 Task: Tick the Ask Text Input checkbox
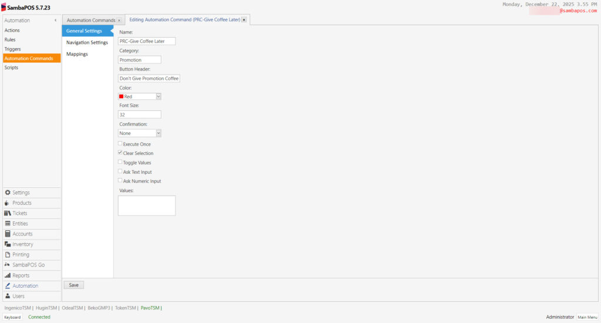pos(120,171)
